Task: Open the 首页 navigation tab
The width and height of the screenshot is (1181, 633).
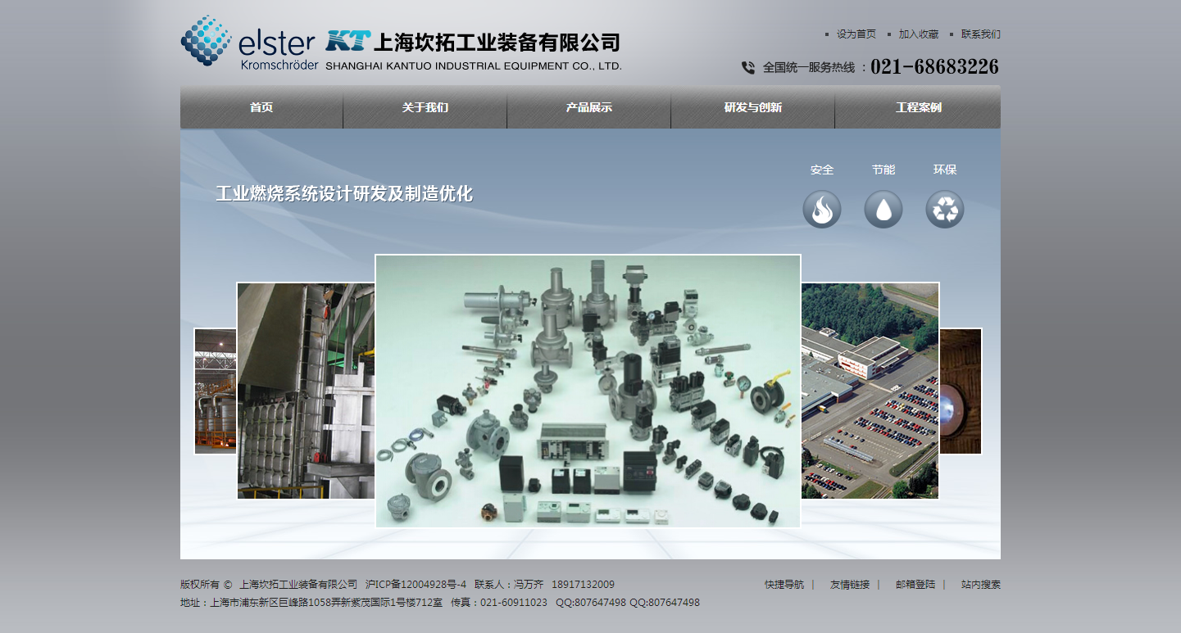Action: pos(261,107)
